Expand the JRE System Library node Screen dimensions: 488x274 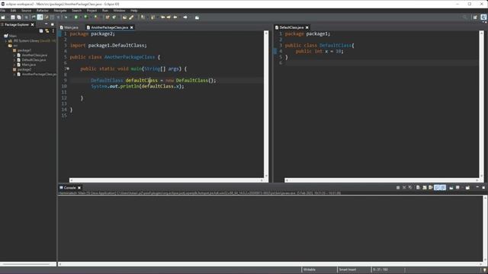click(5, 40)
